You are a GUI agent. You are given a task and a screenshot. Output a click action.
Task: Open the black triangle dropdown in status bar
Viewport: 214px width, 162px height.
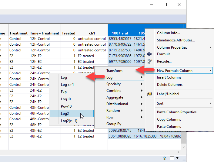tap(177, 158)
